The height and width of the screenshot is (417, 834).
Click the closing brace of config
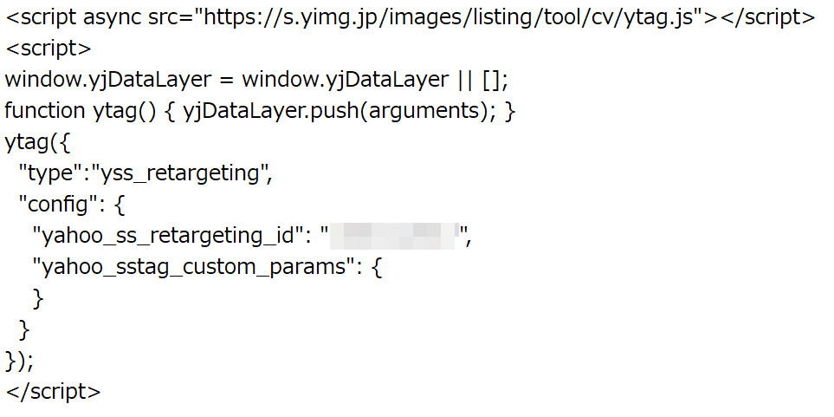click(24, 329)
